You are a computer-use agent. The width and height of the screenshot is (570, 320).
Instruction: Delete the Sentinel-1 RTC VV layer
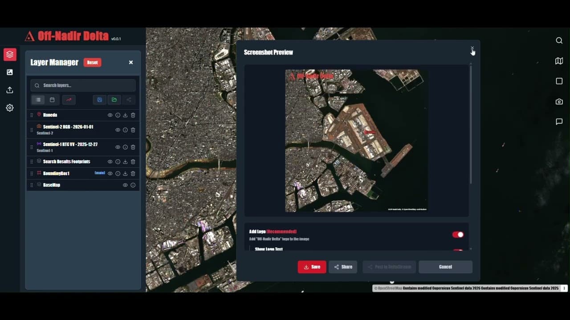tap(133, 147)
